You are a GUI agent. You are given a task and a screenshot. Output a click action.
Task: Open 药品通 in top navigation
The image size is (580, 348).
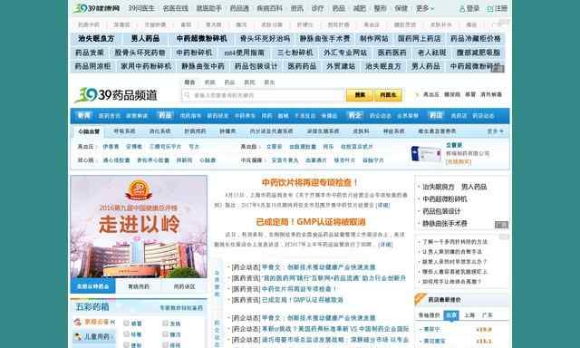click(239, 8)
